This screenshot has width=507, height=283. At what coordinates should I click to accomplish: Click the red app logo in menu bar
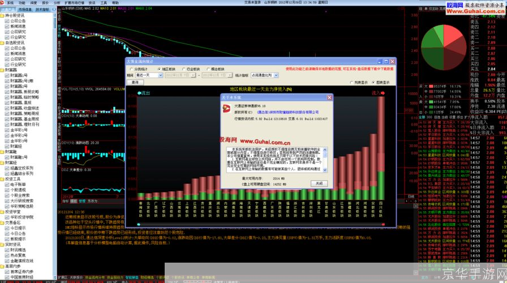pos(2,3)
